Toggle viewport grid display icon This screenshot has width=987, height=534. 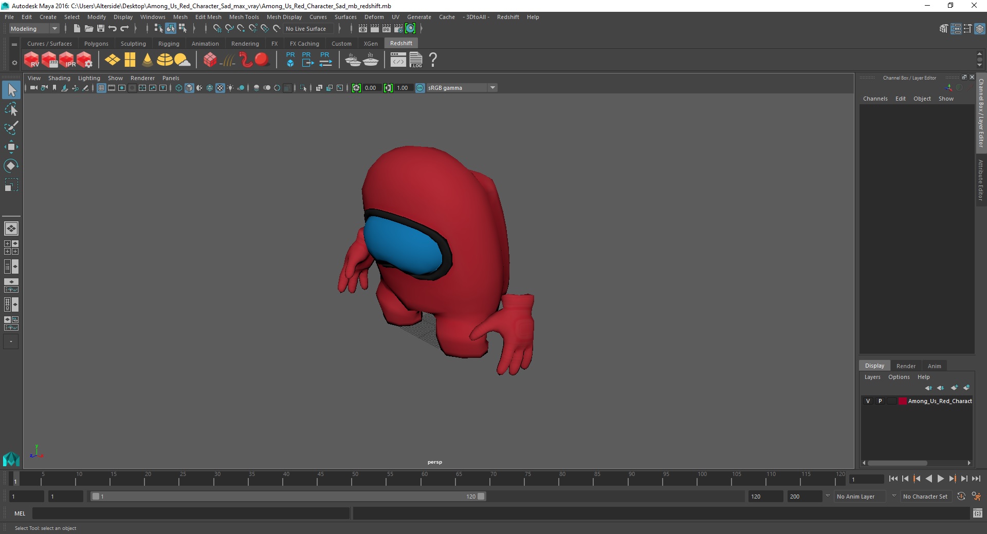[x=101, y=88]
